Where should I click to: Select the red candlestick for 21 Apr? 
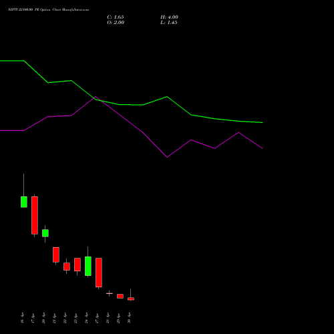pyautogui.click(x=56, y=255)
